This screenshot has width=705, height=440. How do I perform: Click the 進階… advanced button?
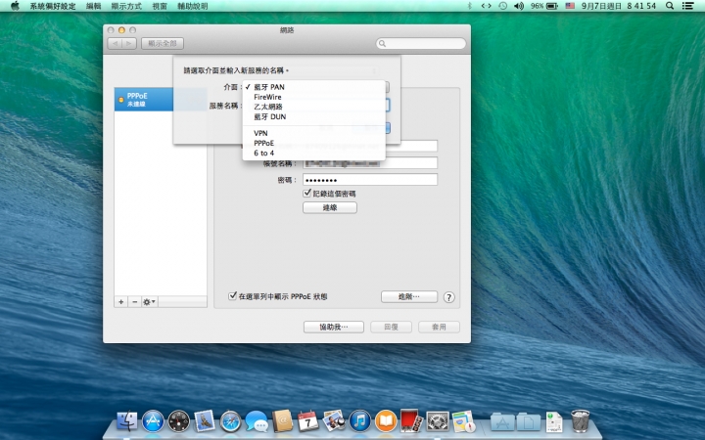coord(409,296)
